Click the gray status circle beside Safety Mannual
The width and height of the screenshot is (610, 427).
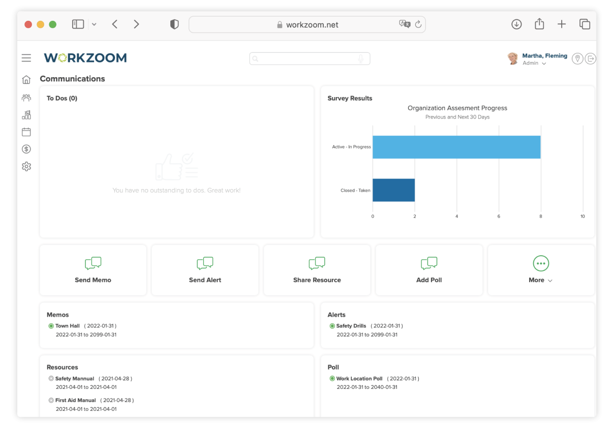click(51, 378)
